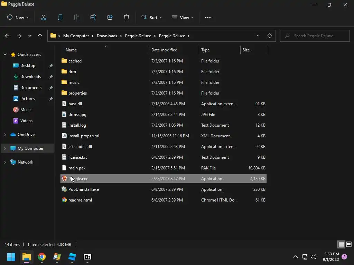This screenshot has width=354, height=265.
Task: Expand the Network tree node
Action: tap(5, 162)
